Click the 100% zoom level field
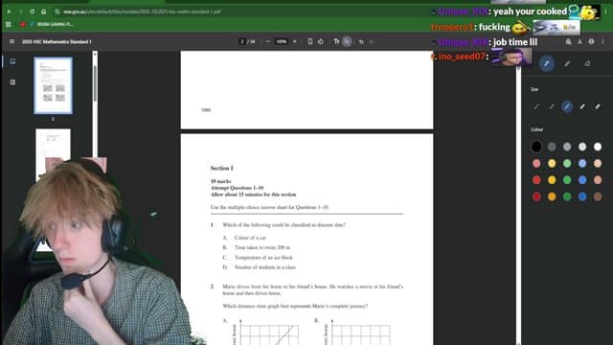 (281, 41)
